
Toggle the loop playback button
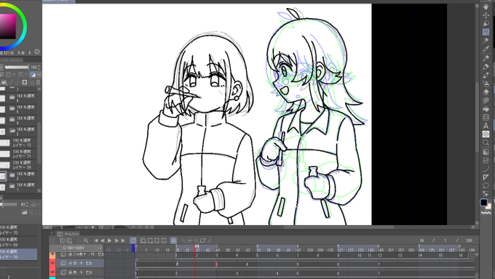click(x=133, y=240)
